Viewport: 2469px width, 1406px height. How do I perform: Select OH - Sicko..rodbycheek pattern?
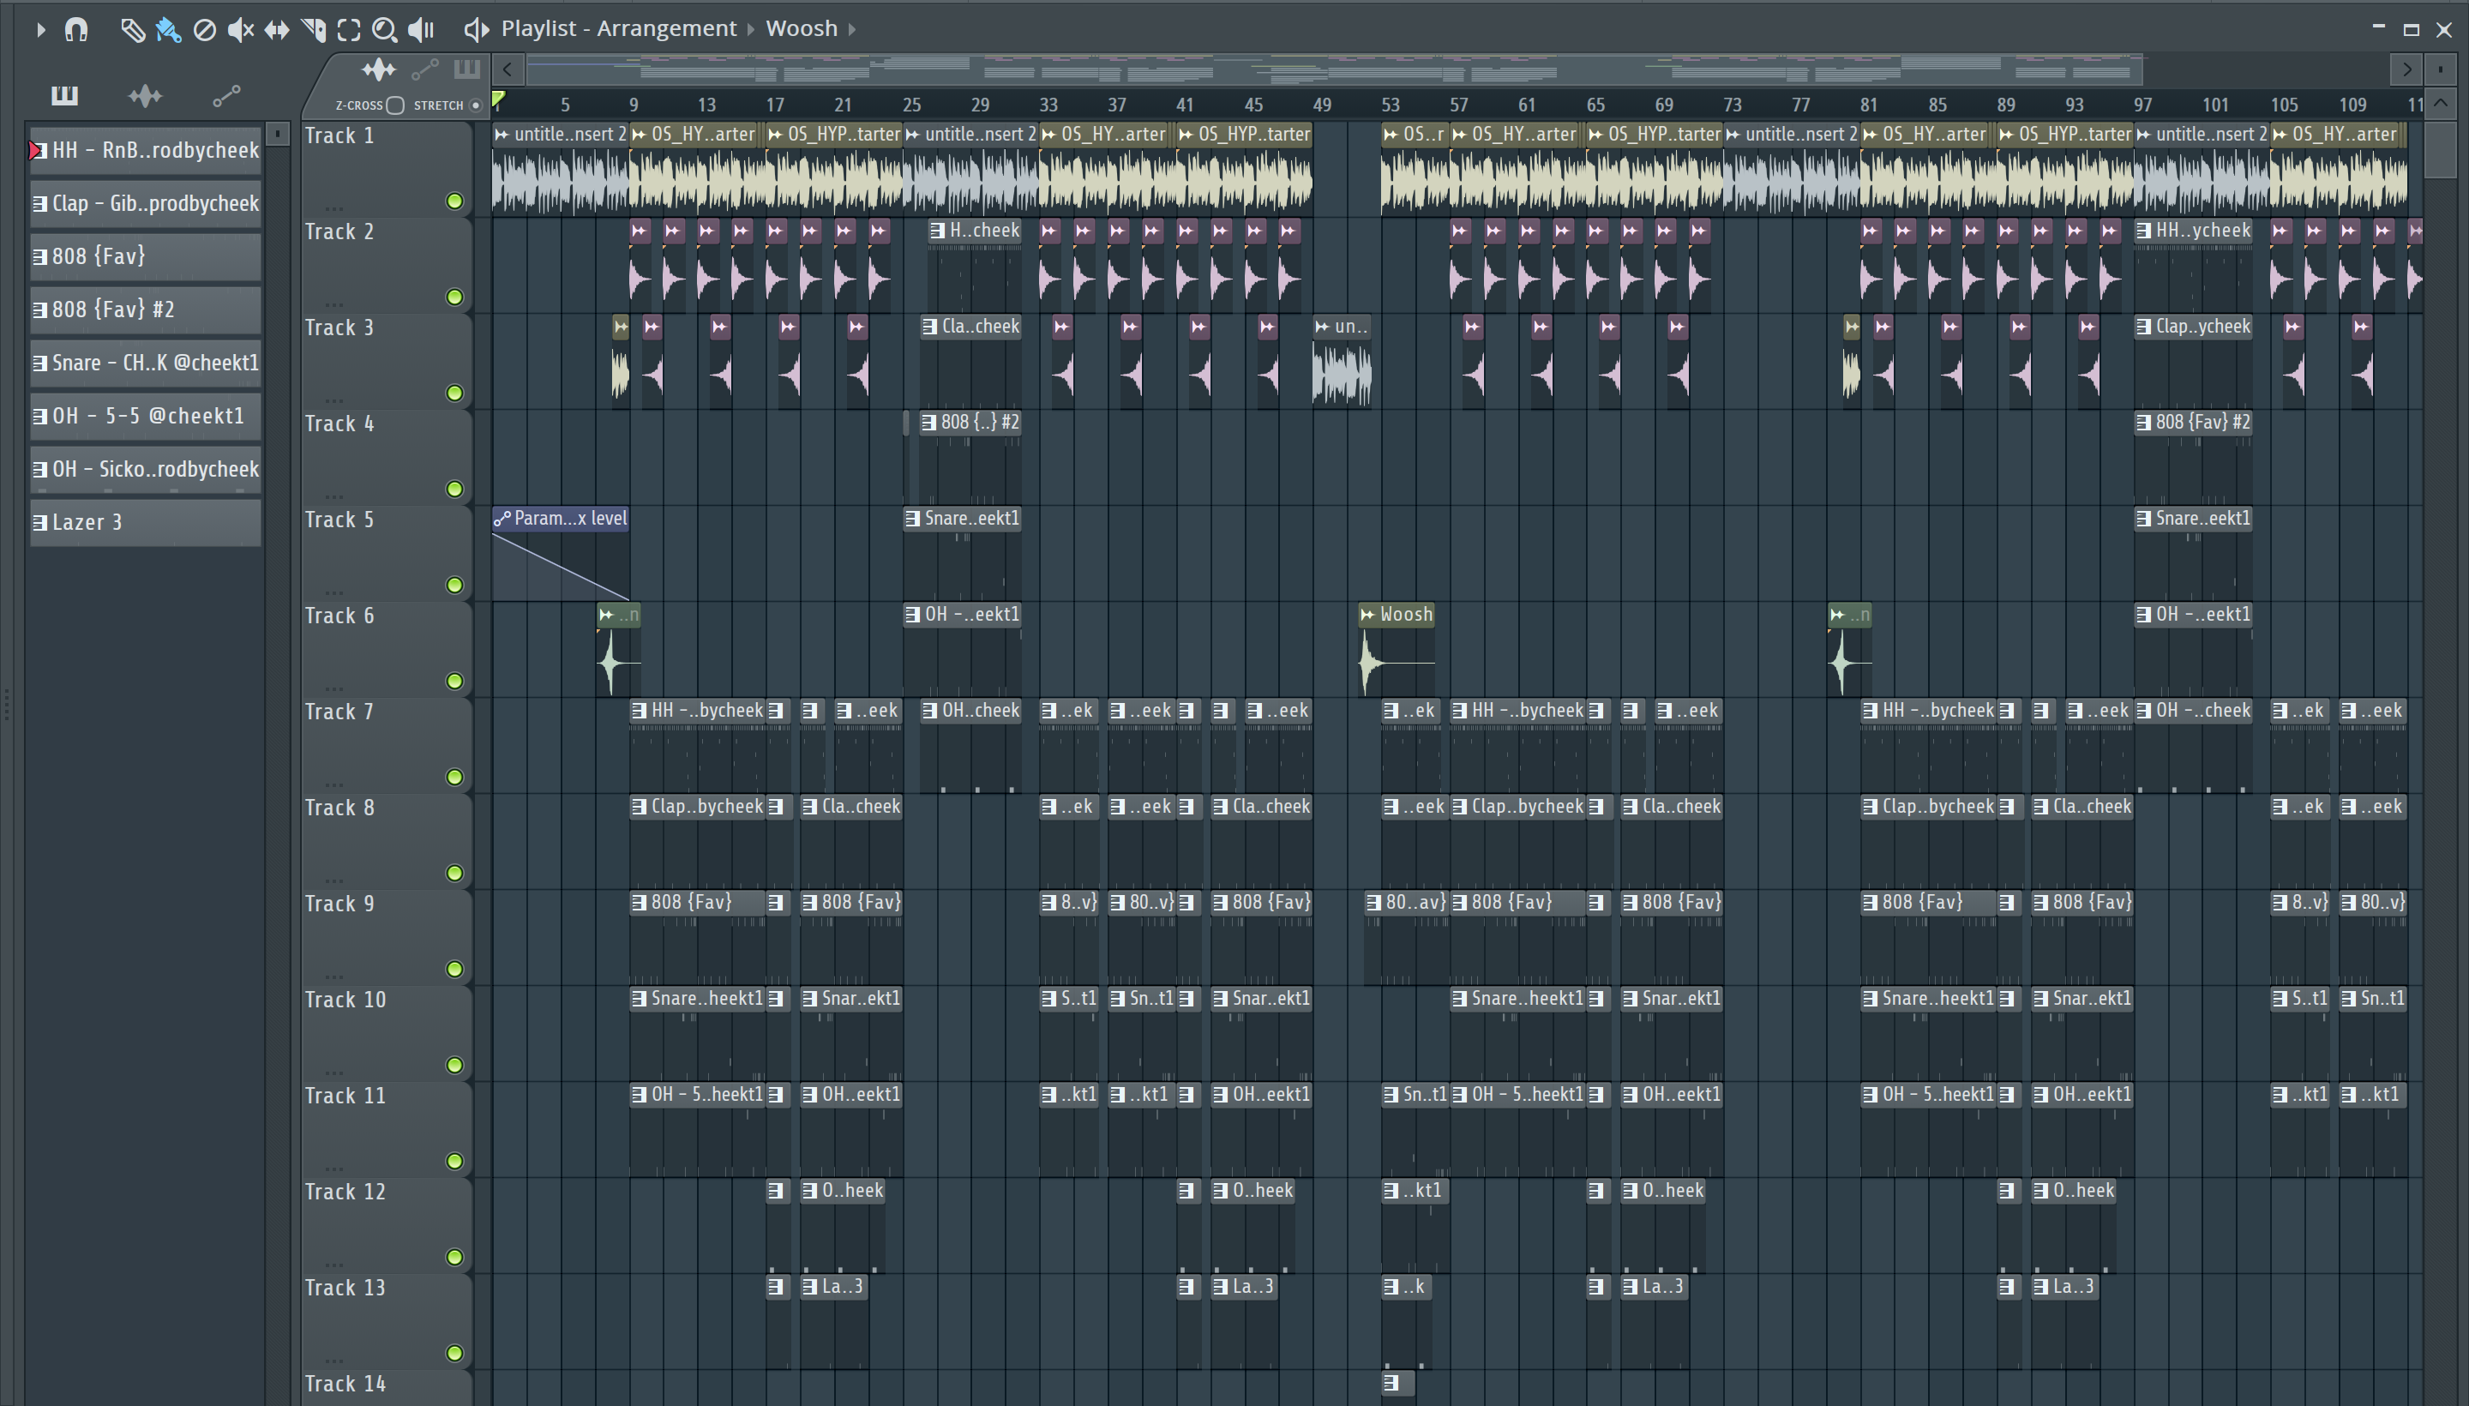pos(146,469)
